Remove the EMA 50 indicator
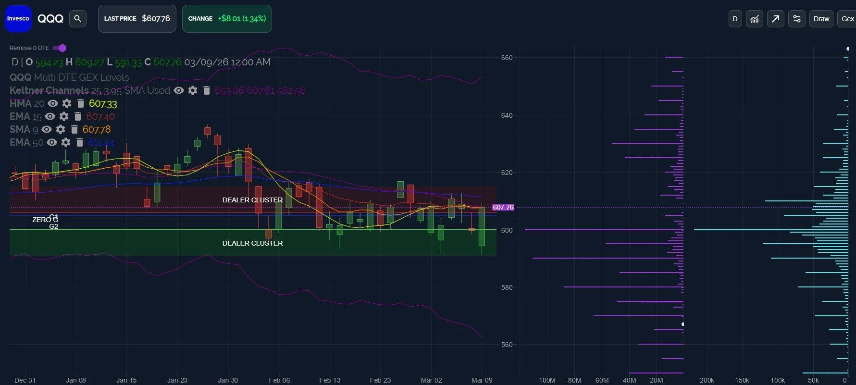Screen dimensions: 856x385 [80, 142]
